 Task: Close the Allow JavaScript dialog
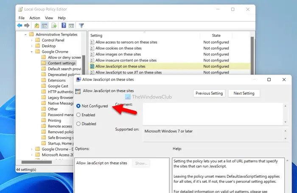pos(284,80)
